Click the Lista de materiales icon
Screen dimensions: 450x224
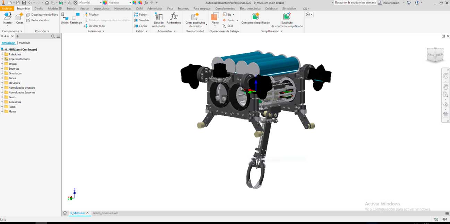(159, 17)
